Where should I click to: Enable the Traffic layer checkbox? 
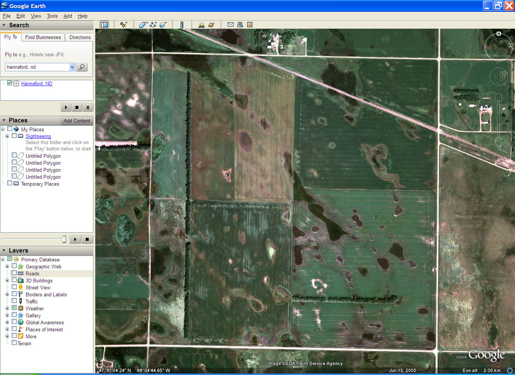pos(14,301)
